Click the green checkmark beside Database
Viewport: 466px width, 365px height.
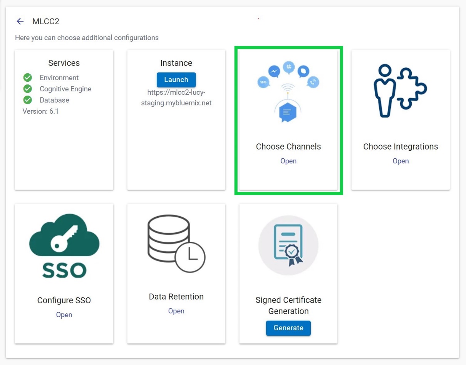click(28, 100)
